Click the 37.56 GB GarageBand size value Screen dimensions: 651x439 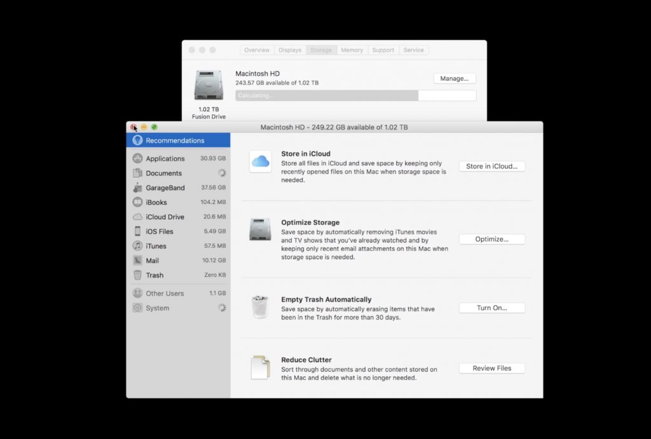(214, 187)
